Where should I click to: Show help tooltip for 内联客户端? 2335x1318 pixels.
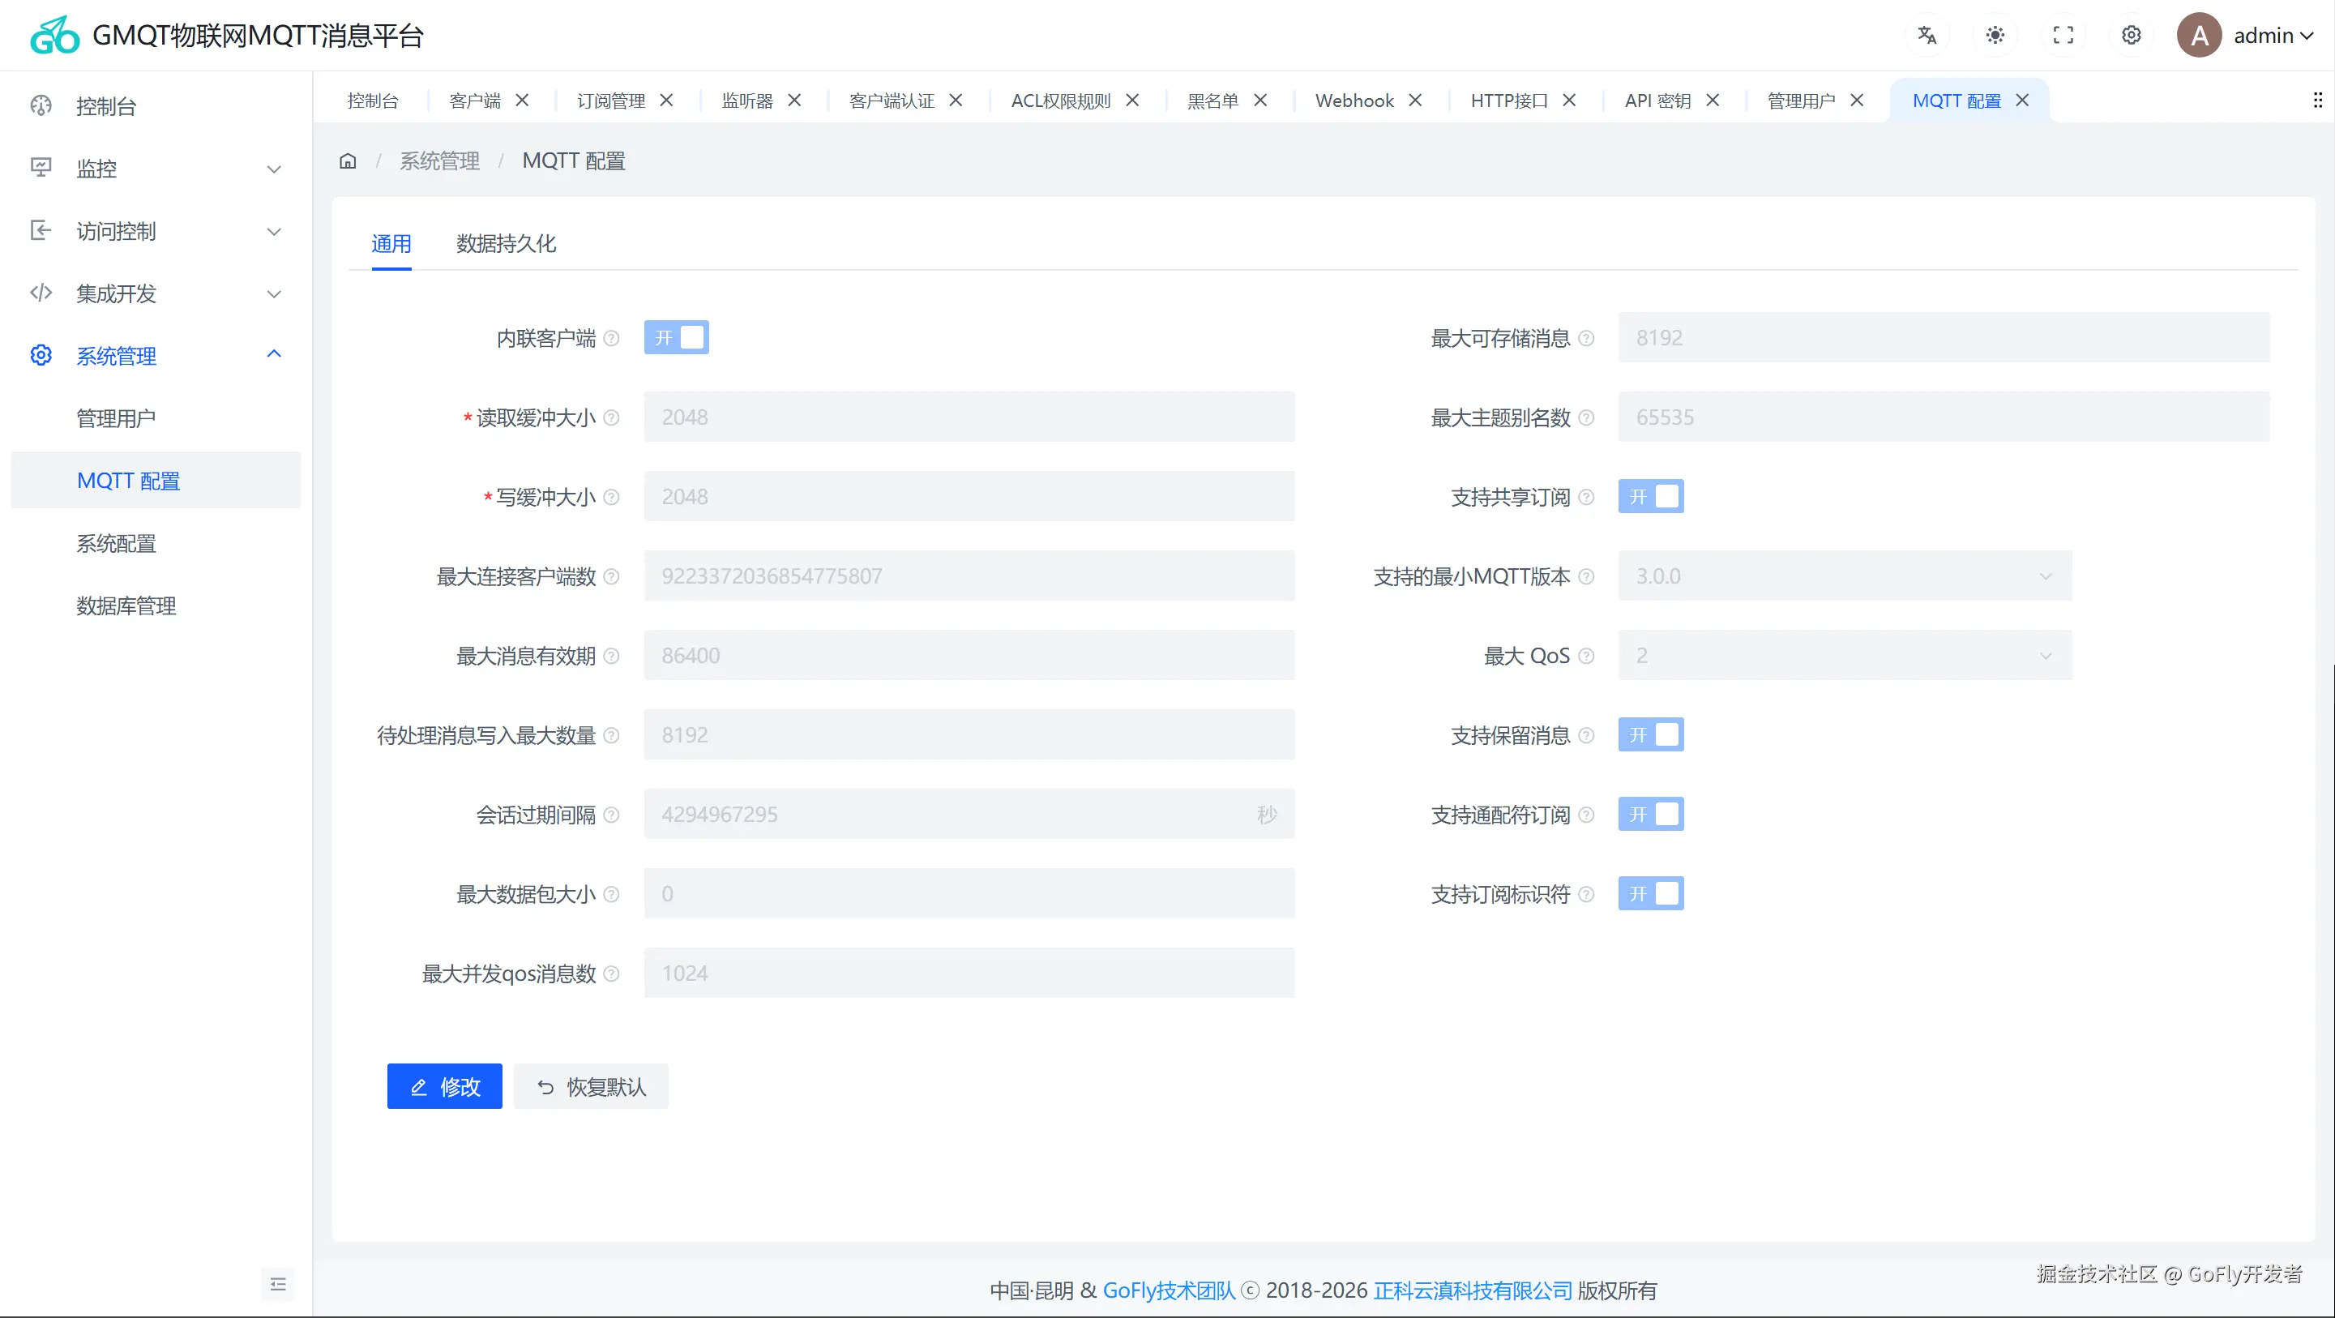pyautogui.click(x=612, y=338)
